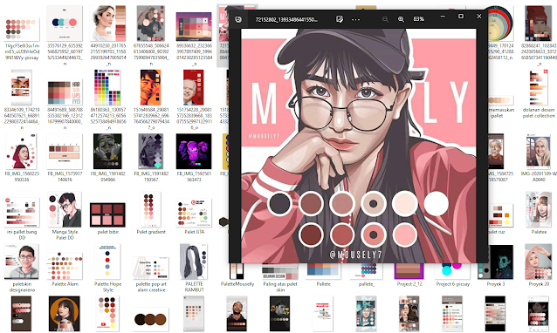The height and width of the screenshot is (333, 557).
Task: Click the 'Project 2_12' file name
Action: (409, 284)
